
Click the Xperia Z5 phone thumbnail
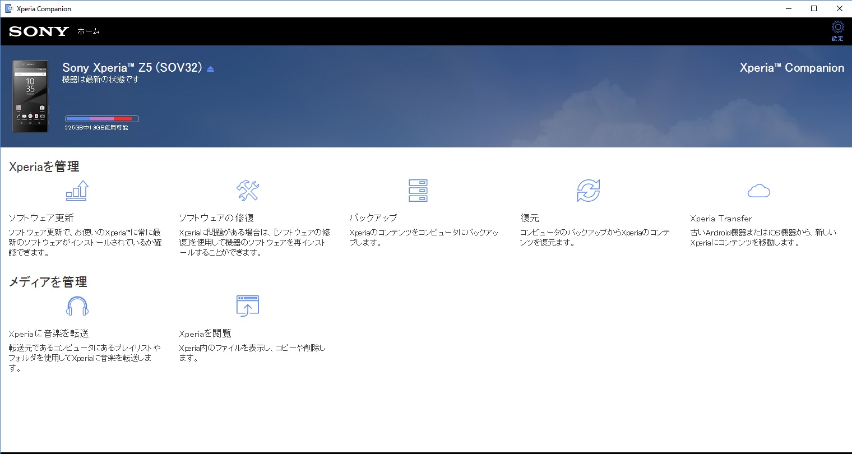pos(30,96)
